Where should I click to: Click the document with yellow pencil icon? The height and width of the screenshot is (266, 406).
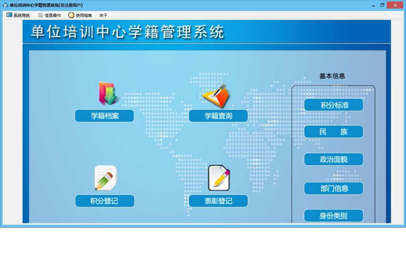tap(219, 178)
